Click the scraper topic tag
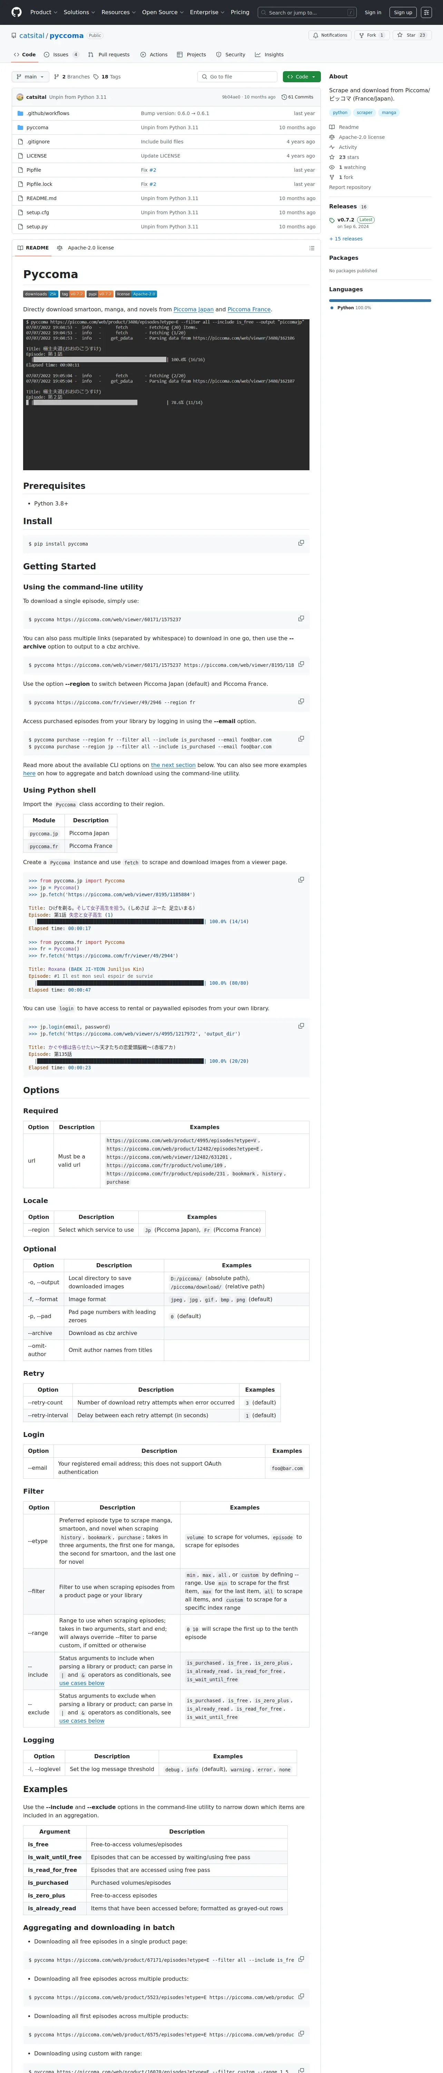 point(365,113)
